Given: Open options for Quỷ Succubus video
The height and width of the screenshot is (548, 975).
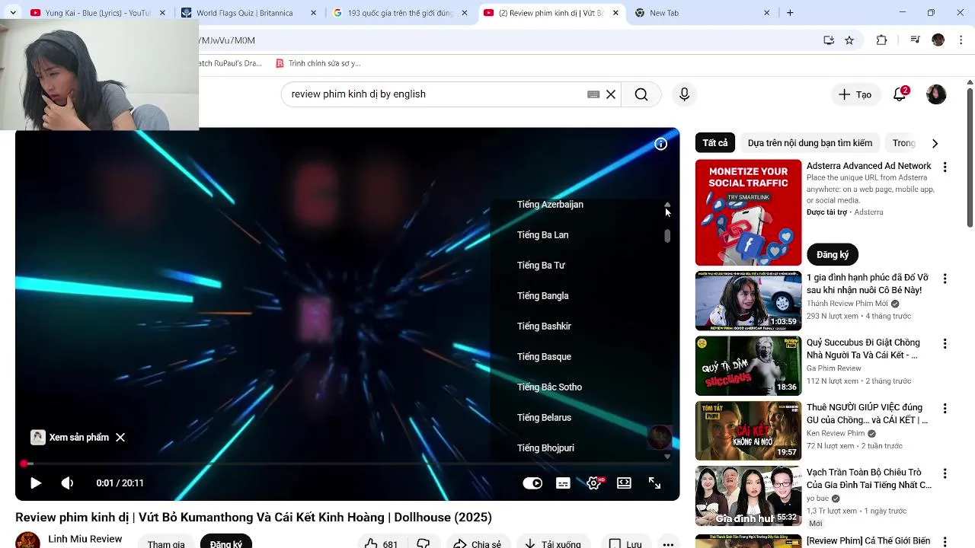Looking at the screenshot, I should [945, 344].
